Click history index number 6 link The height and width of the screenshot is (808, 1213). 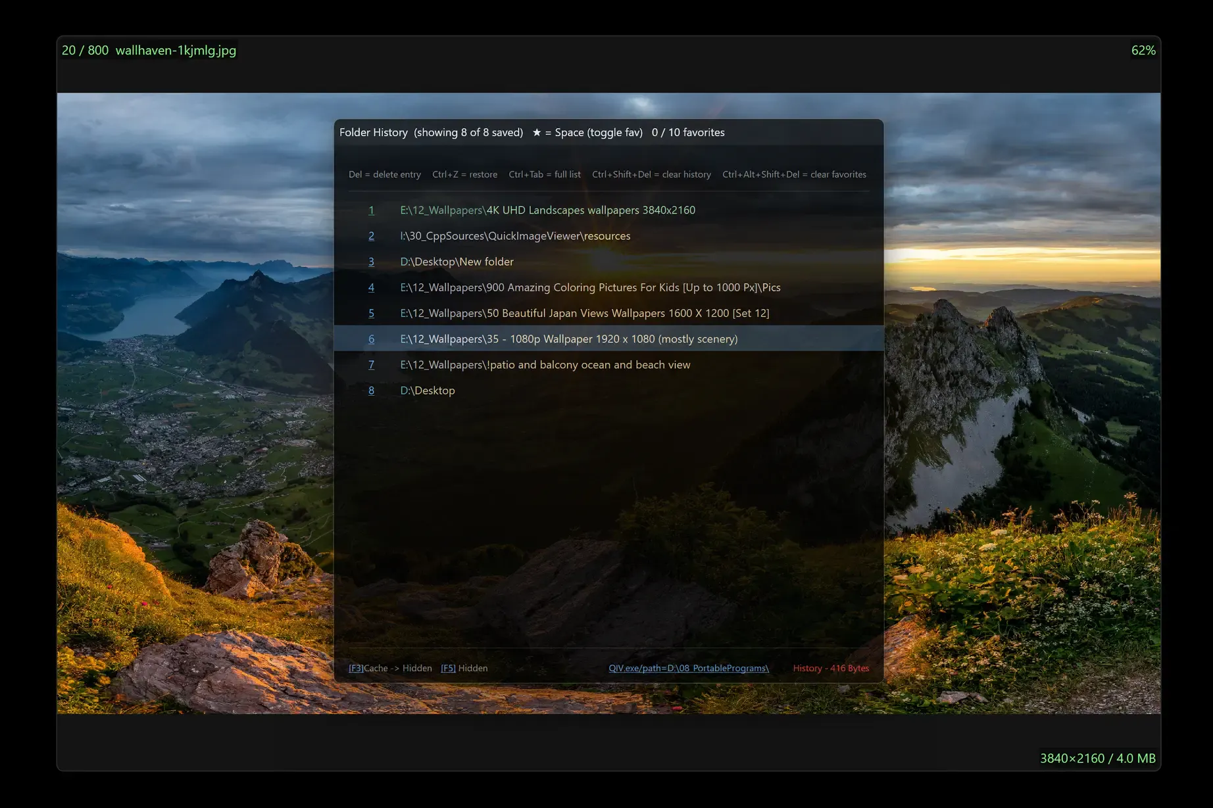point(371,339)
